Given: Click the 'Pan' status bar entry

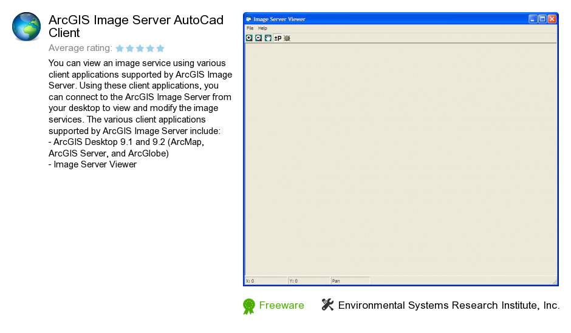Looking at the screenshot, I should click(x=350, y=281).
